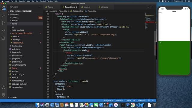Open the Accounts menu in activity bar
This screenshot has width=192, height=108.
point(3,87)
